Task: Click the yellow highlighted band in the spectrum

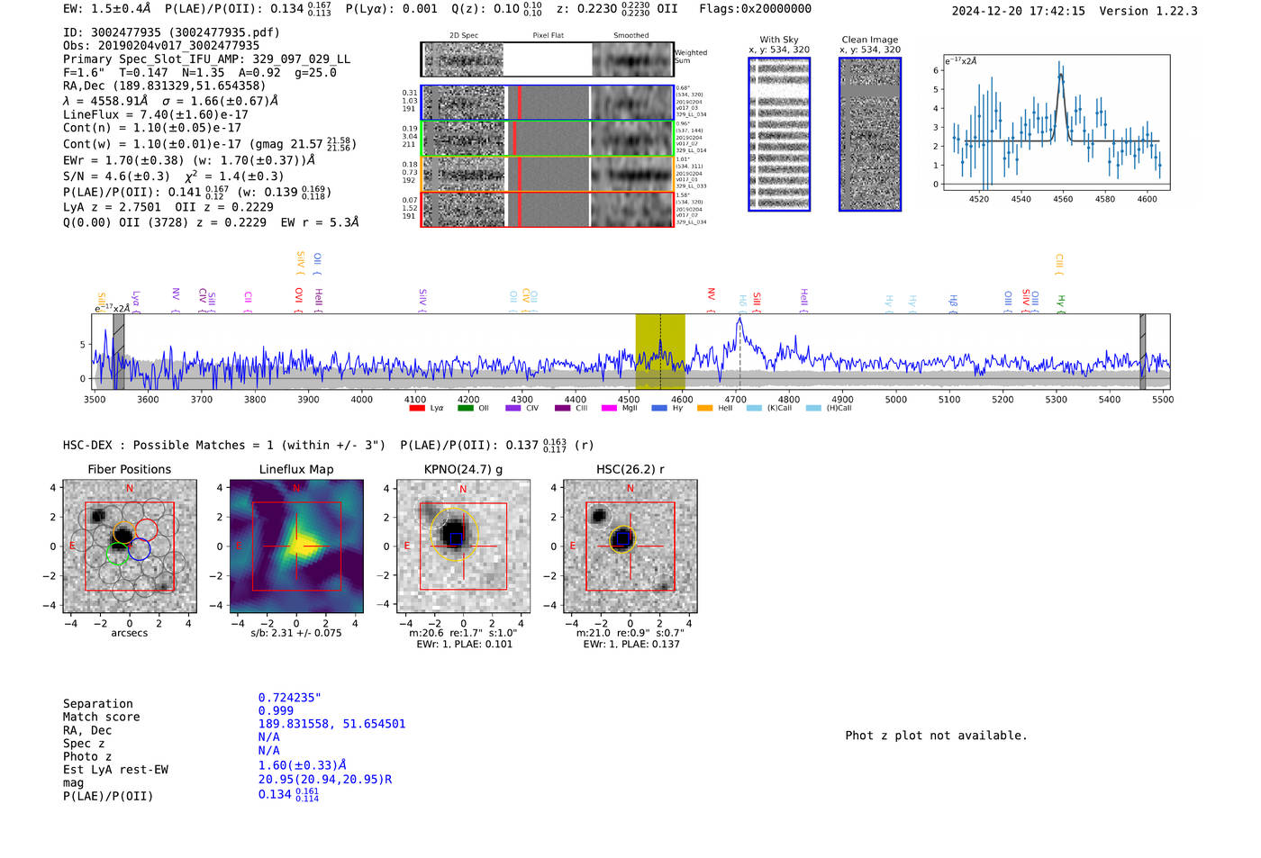Action: pyautogui.click(x=660, y=351)
